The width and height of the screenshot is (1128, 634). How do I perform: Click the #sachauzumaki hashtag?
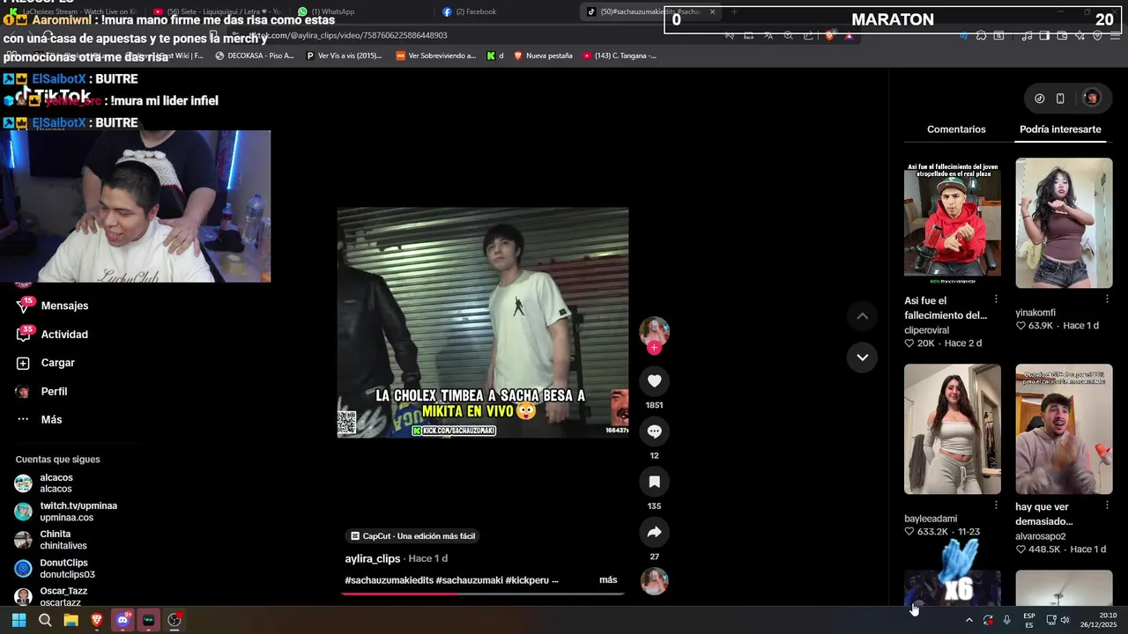[x=469, y=580]
